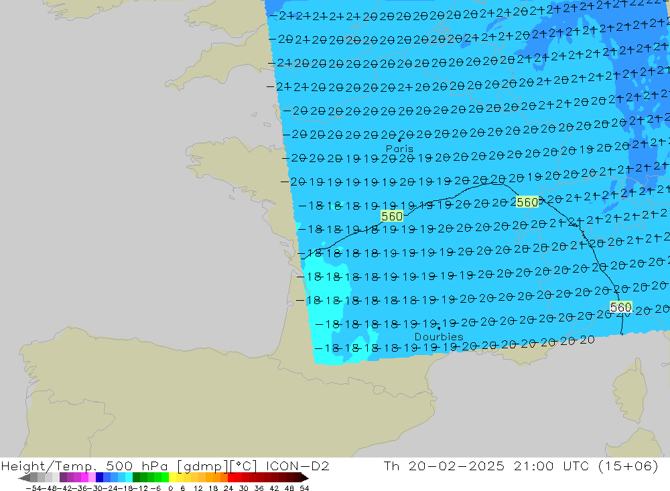Click the dark red right arrow end of color scale
Image resolution: width=670 pixels, height=491 pixels.
[304, 478]
